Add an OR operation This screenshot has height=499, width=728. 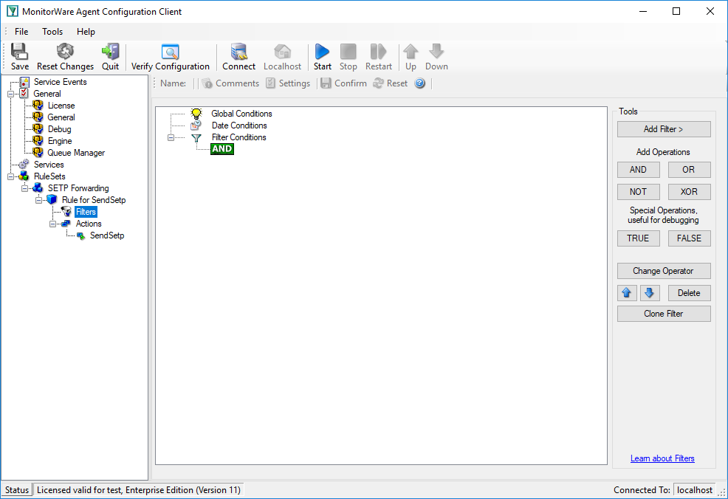[689, 170]
